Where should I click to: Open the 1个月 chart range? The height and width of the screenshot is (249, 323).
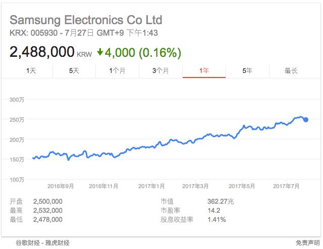point(117,71)
